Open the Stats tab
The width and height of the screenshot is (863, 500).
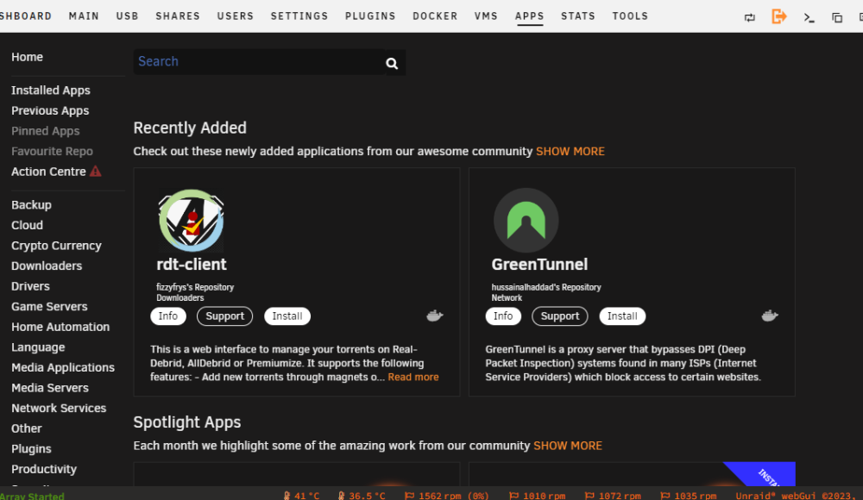[x=578, y=16]
